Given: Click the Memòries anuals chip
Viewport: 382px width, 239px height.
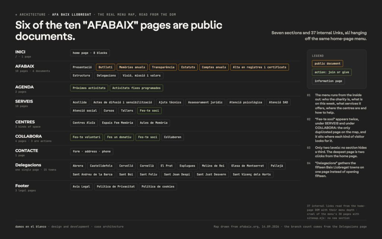Looking at the screenshot, I should tap(132, 67).
